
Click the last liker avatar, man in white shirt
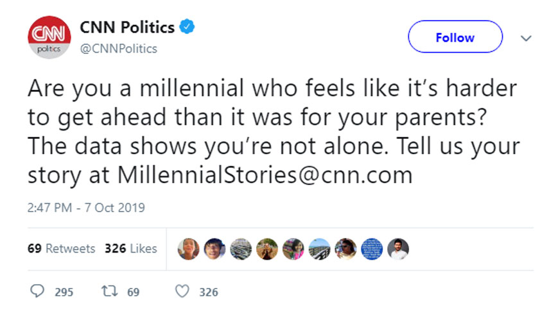coord(399,249)
